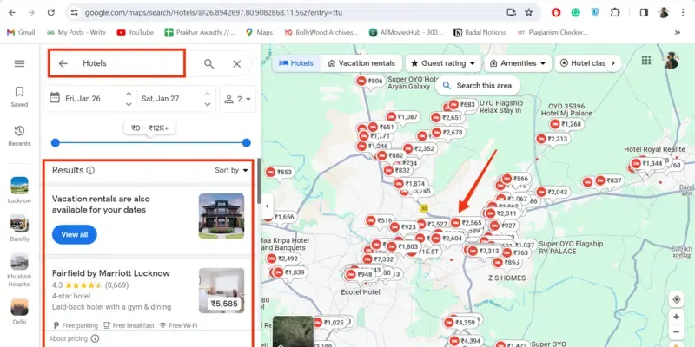Image resolution: width=695 pixels, height=347 pixels.
Task: Open the Amenities dropdown
Action: pyautogui.click(x=518, y=63)
